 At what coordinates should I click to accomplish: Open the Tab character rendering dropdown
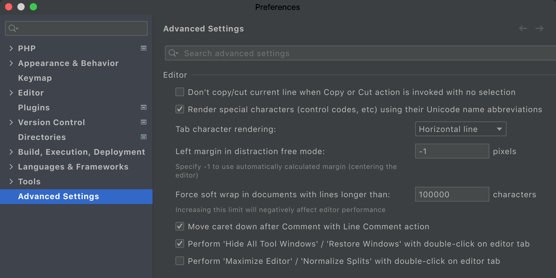(x=461, y=129)
